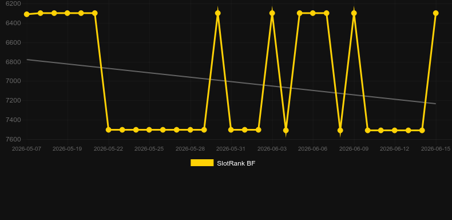Screen dimensions: 452x220
Task: Select the data point above 2026-05-22
Action: (108, 130)
